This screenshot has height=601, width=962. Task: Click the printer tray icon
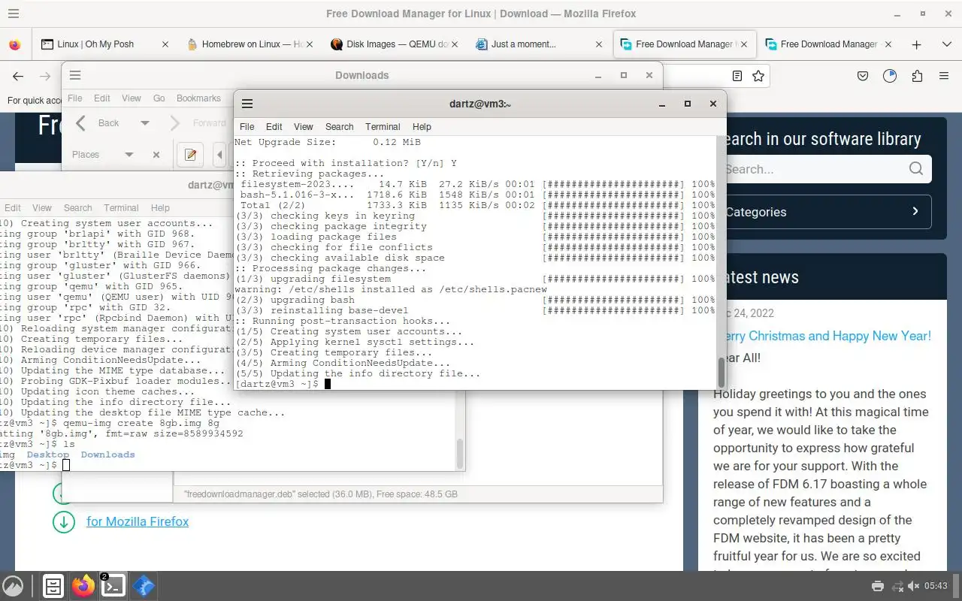point(877,586)
